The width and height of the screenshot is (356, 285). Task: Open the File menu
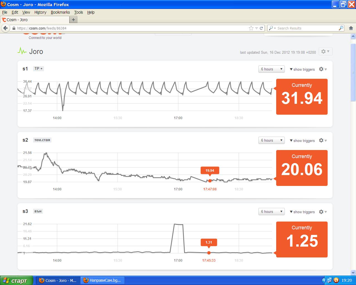(x=5, y=12)
